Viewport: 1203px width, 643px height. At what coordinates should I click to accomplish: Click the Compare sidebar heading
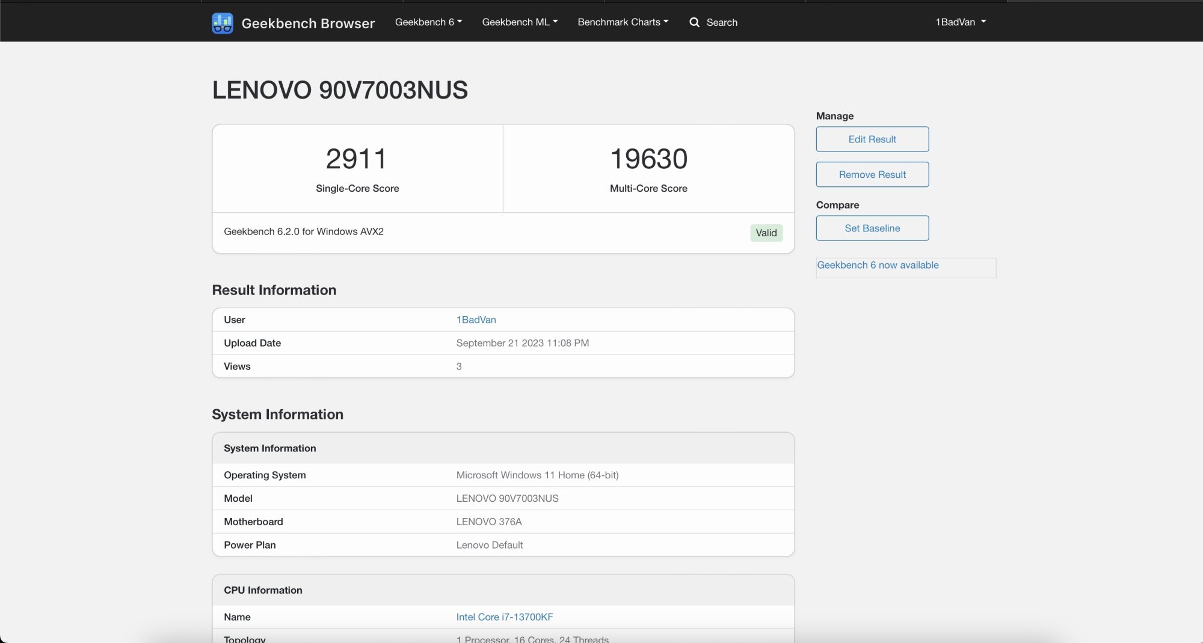tap(837, 205)
